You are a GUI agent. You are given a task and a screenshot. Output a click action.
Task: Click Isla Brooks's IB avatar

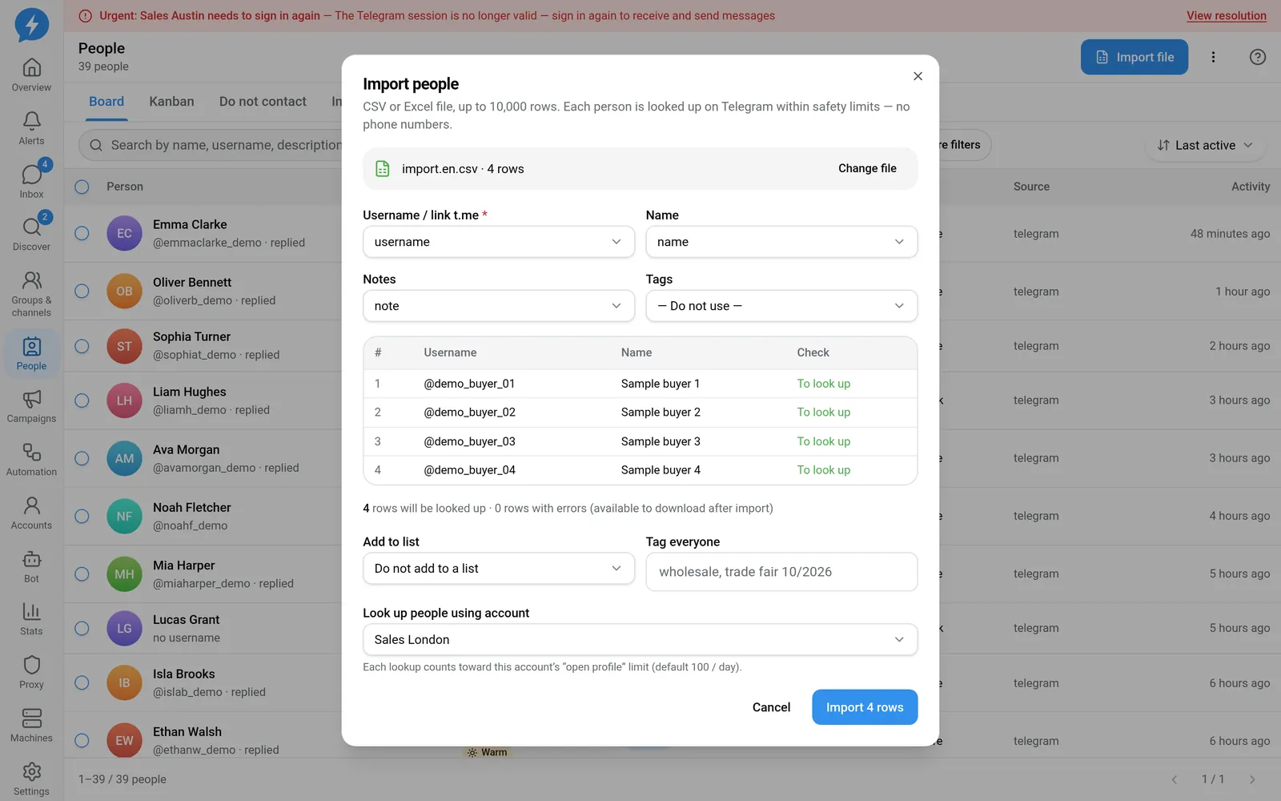(124, 683)
